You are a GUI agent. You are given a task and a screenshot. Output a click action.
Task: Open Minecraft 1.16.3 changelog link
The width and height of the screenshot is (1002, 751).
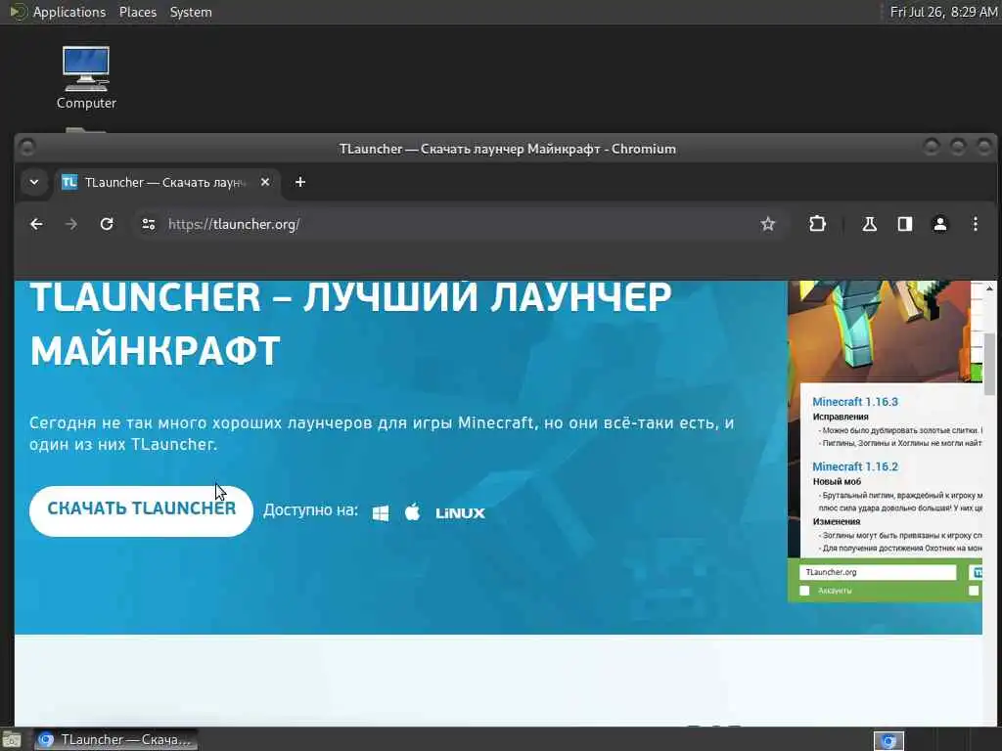click(x=855, y=402)
